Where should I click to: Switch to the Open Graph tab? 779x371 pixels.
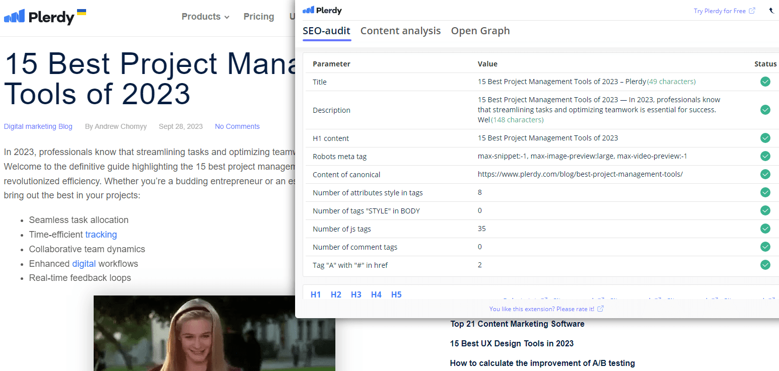click(x=480, y=31)
